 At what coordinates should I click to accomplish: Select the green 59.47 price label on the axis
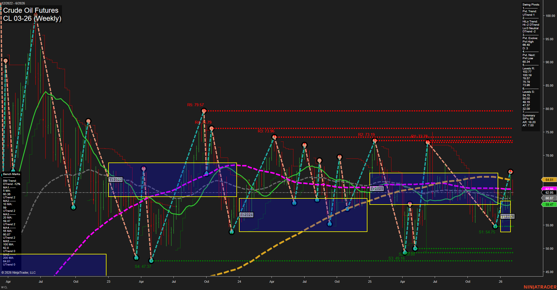(x=549, y=205)
